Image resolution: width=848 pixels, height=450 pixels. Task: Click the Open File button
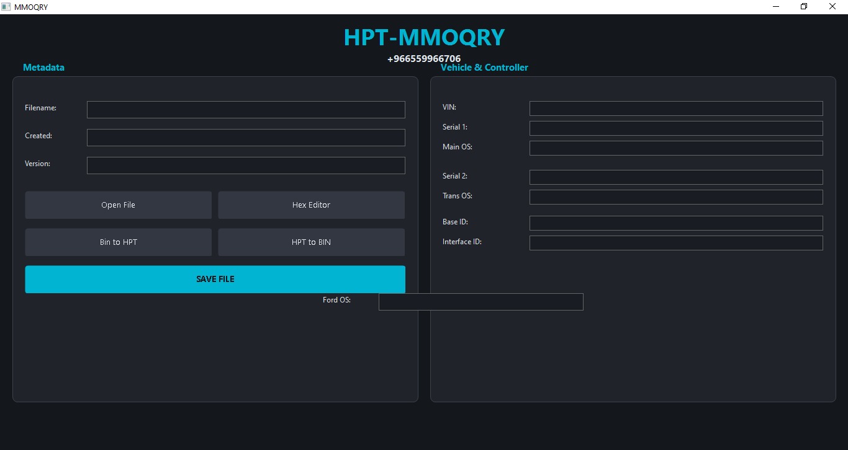pyautogui.click(x=118, y=205)
